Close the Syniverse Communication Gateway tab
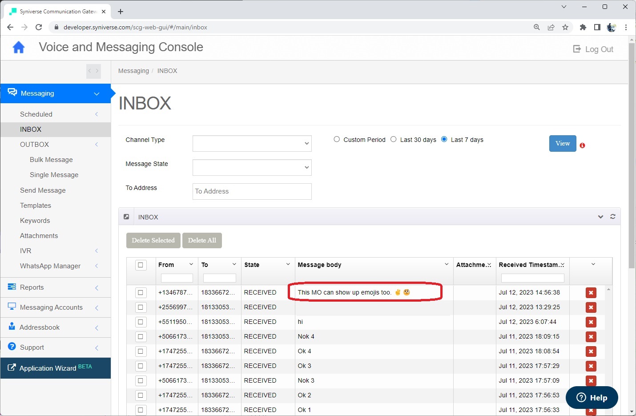 pos(104,12)
